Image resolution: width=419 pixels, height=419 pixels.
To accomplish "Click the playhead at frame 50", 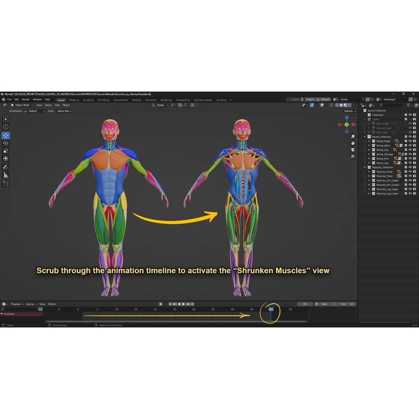I will click(271, 309).
